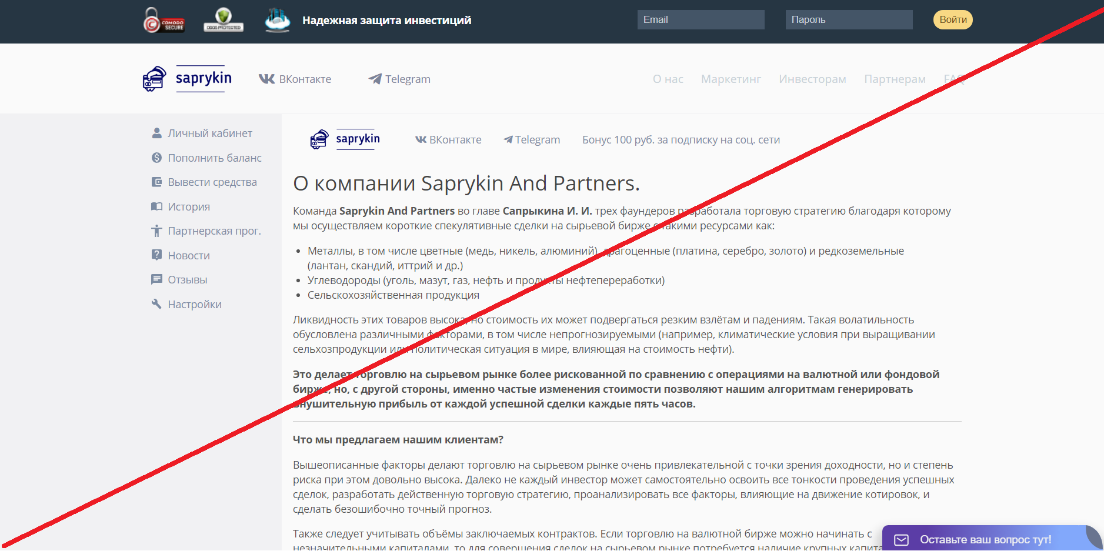Click Telegram icon in the content header

(508, 139)
